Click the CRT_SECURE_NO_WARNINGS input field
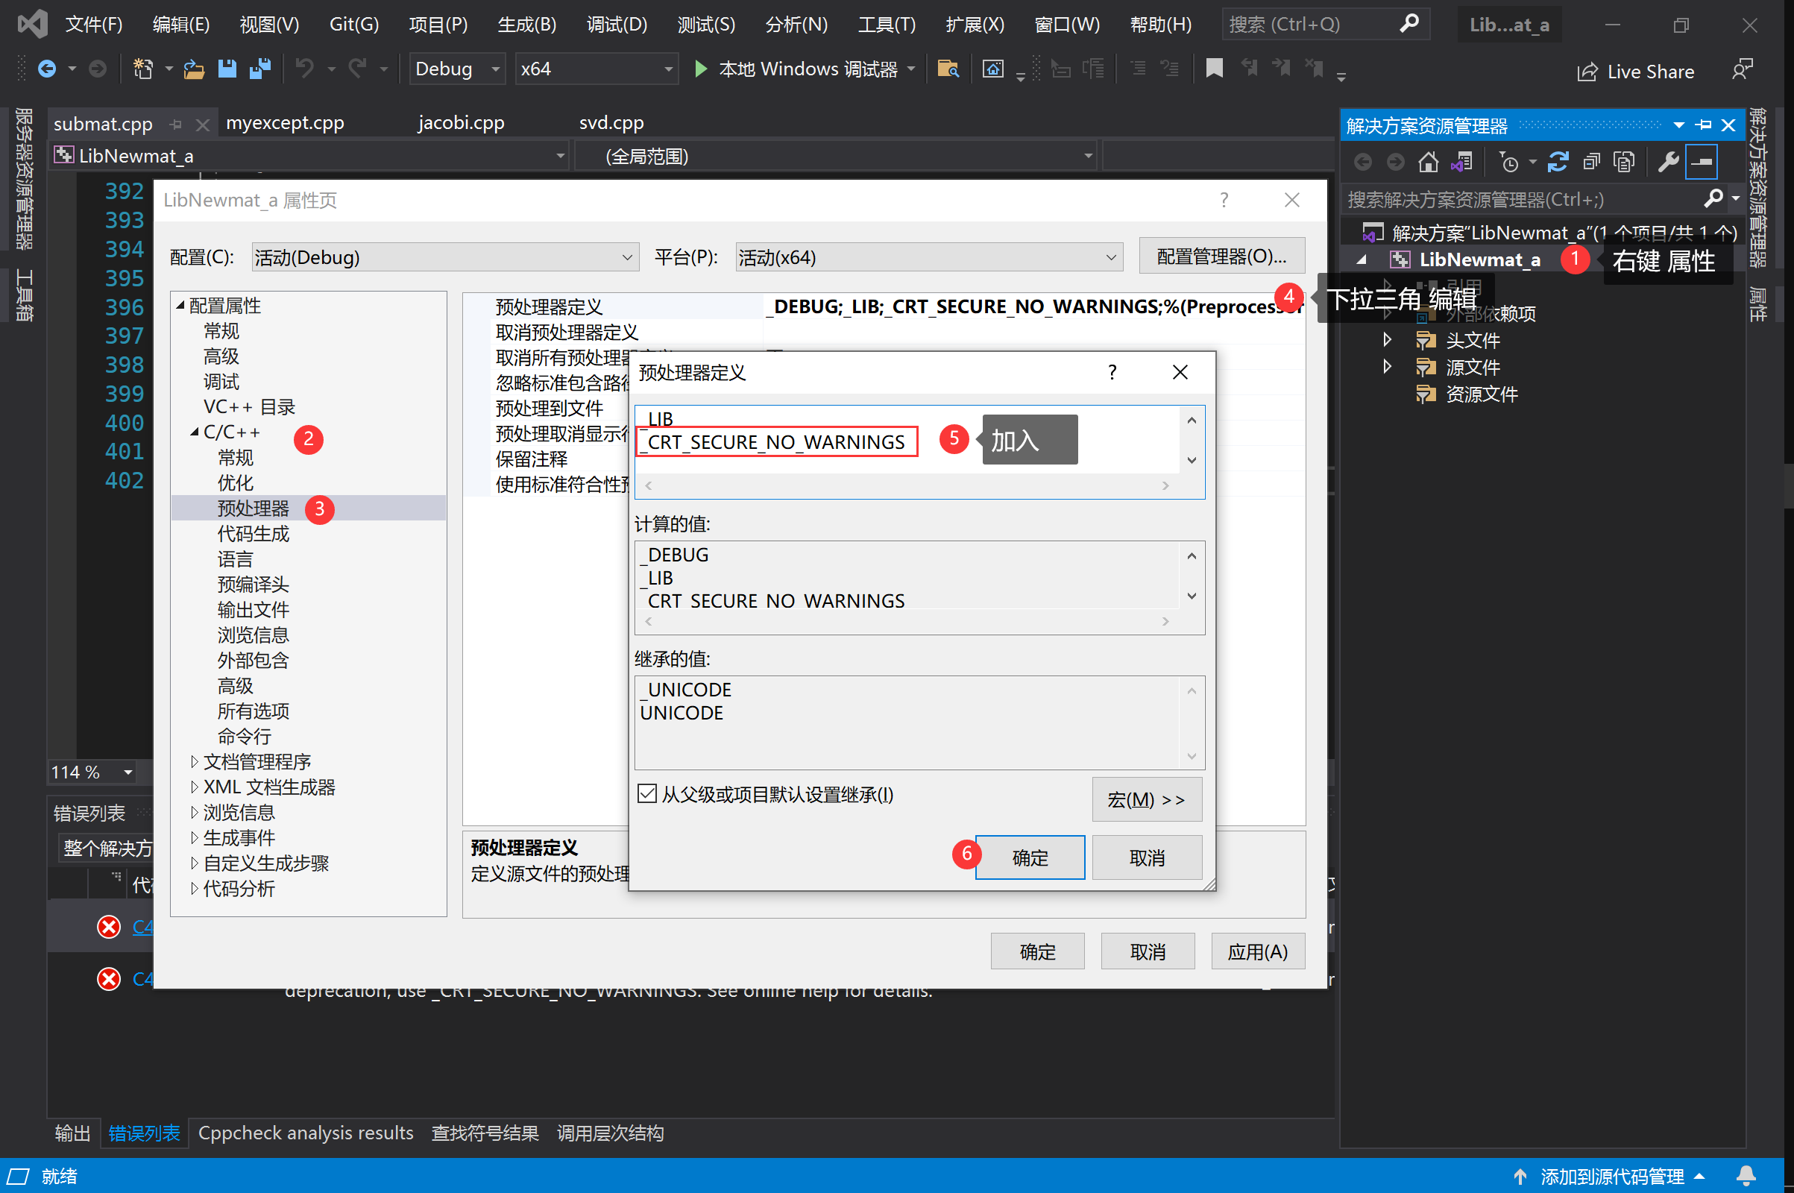Screen dimensions: 1794x1193 coord(776,441)
